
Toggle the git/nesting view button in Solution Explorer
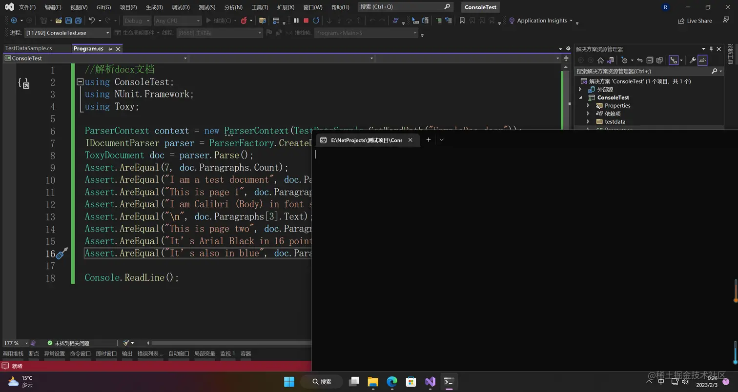(x=674, y=60)
